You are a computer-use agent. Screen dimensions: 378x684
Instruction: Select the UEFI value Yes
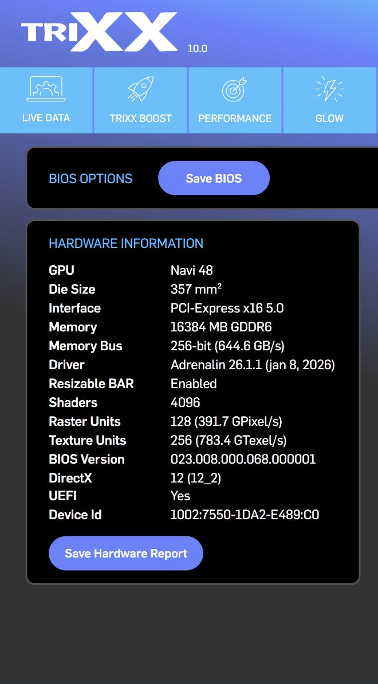pos(180,496)
